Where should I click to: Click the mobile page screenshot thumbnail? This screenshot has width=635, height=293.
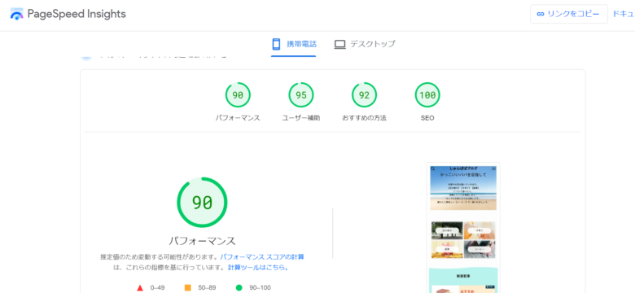[x=463, y=228]
